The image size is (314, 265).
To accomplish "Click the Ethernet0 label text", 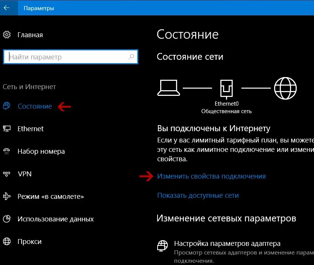I will pyautogui.click(x=226, y=104).
